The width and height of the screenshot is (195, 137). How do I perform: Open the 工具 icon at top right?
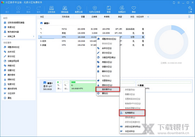pyautogui.click(x=189, y=9)
